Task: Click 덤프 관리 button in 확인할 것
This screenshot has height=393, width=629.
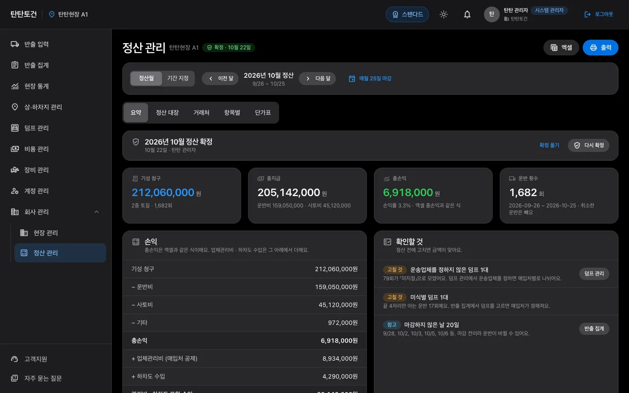Action: (594, 274)
